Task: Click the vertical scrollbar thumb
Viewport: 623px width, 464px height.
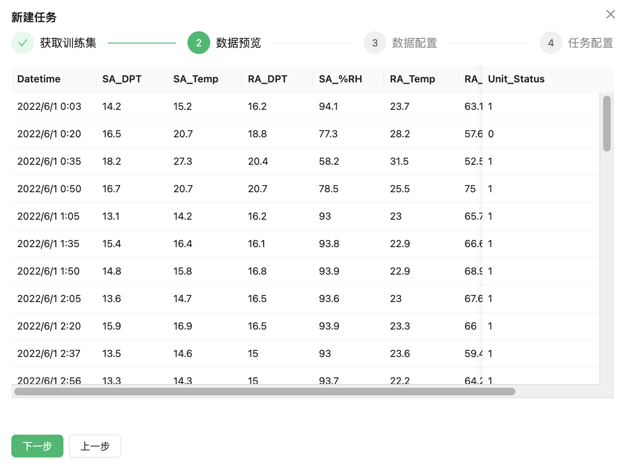Action: click(606, 124)
